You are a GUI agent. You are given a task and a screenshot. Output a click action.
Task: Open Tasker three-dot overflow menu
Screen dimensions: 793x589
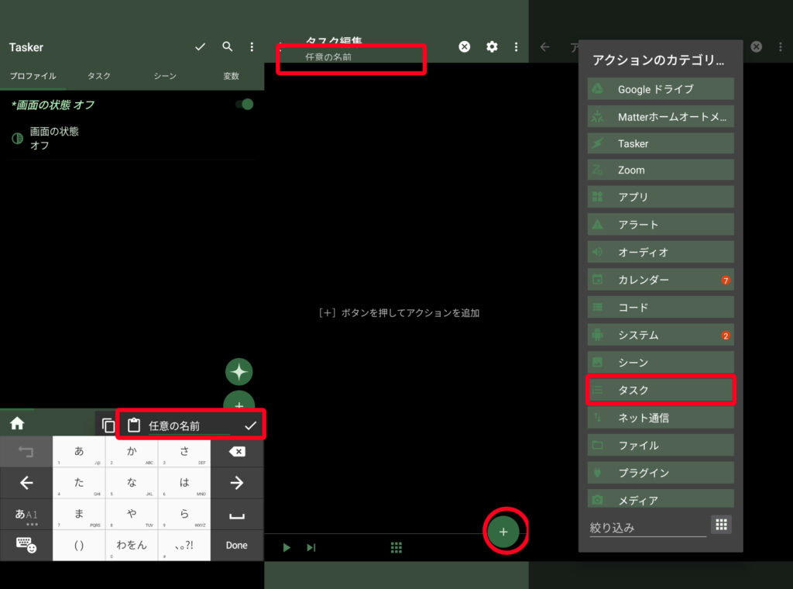click(252, 47)
